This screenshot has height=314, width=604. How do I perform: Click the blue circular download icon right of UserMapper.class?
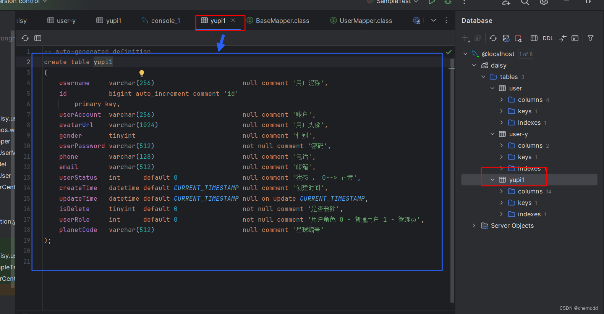417,20
